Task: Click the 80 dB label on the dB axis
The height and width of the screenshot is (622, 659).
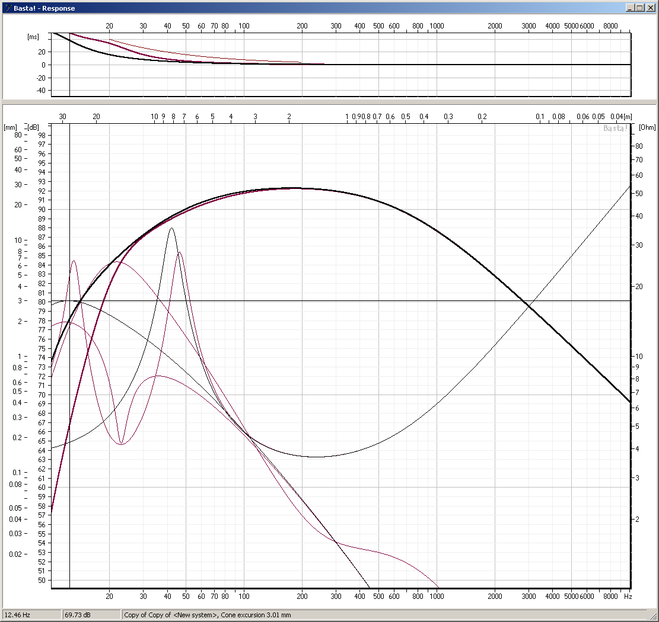Action: [42, 302]
